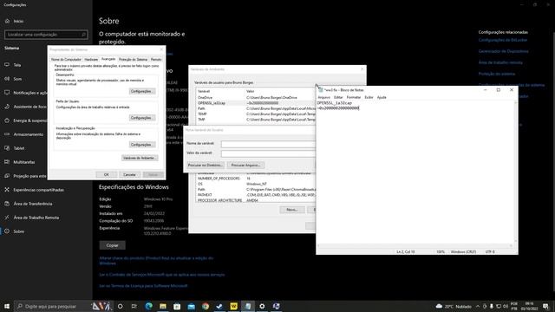Launch Microsoft Edge from the taskbar
This screenshot has height=312, width=555.
pyautogui.click(x=148, y=306)
